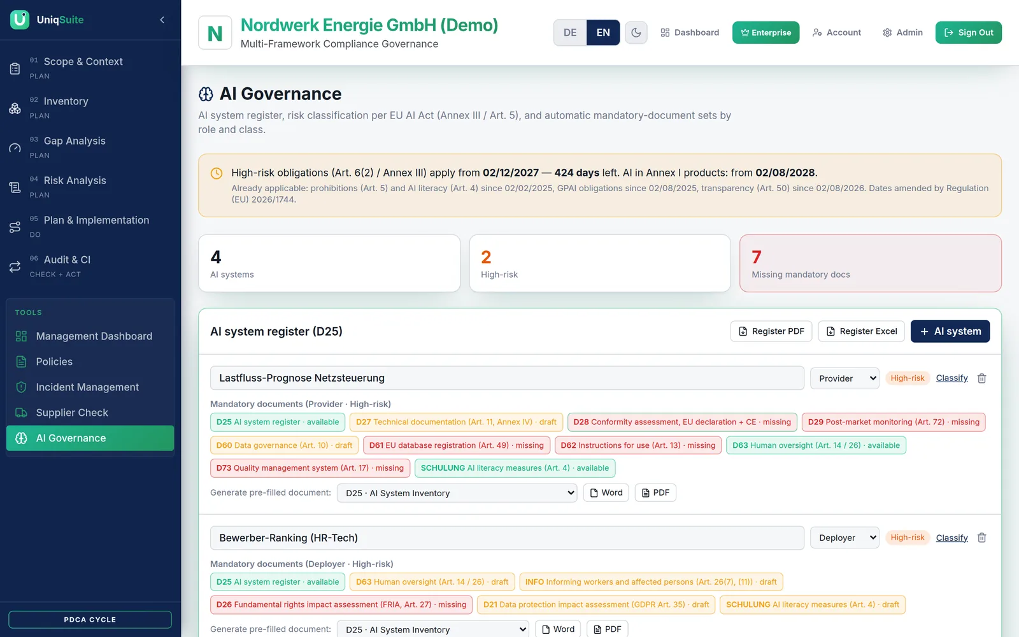Sign Out of the application
The height and width of the screenshot is (637, 1019).
[968, 32]
